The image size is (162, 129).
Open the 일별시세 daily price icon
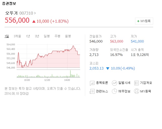(x=114, y=83)
